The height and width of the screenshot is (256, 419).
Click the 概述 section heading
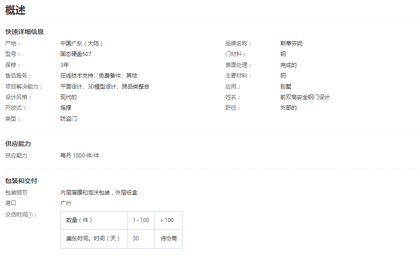click(x=16, y=10)
